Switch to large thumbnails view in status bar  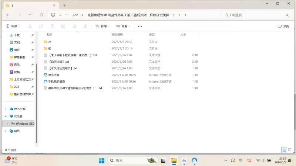(x=290, y=150)
